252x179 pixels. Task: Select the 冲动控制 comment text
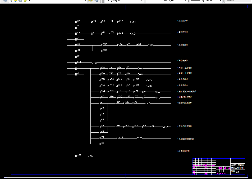click(x=182, y=61)
